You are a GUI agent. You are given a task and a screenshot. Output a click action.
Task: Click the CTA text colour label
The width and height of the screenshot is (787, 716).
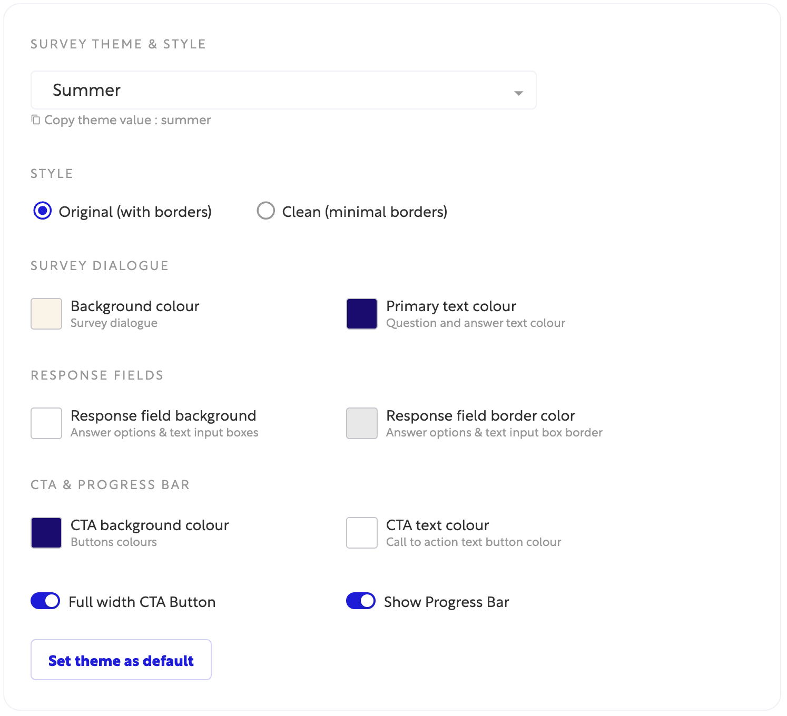click(437, 525)
